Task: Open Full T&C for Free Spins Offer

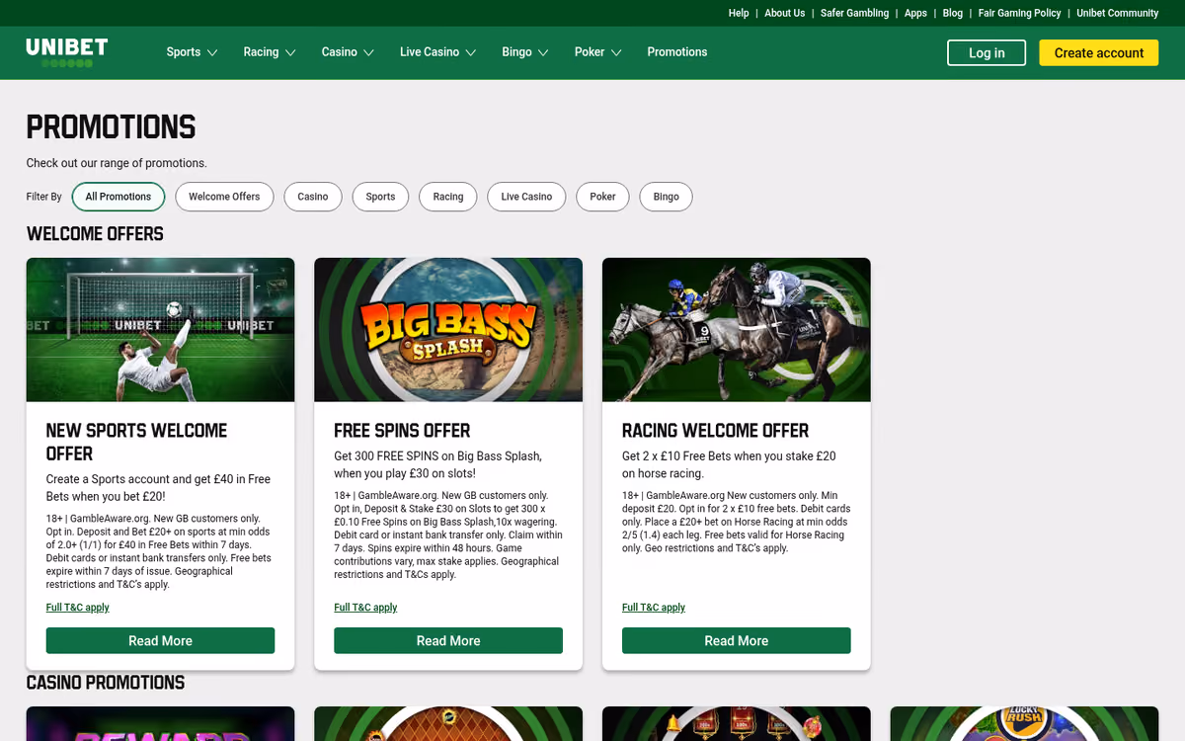Action: pyautogui.click(x=365, y=608)
